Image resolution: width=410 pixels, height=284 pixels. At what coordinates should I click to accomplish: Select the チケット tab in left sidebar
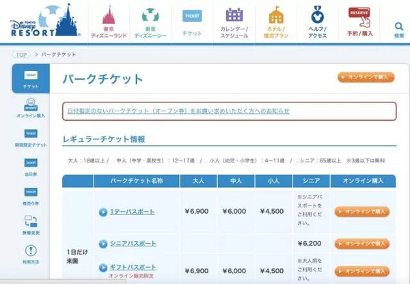pyautogui.click(x=31, y=79)
